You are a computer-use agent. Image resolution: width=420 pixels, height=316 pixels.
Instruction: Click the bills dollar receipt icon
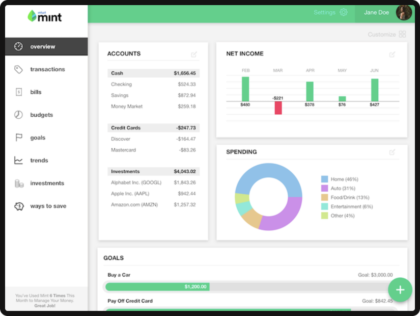pyautogui.click(x=19, y=92)
